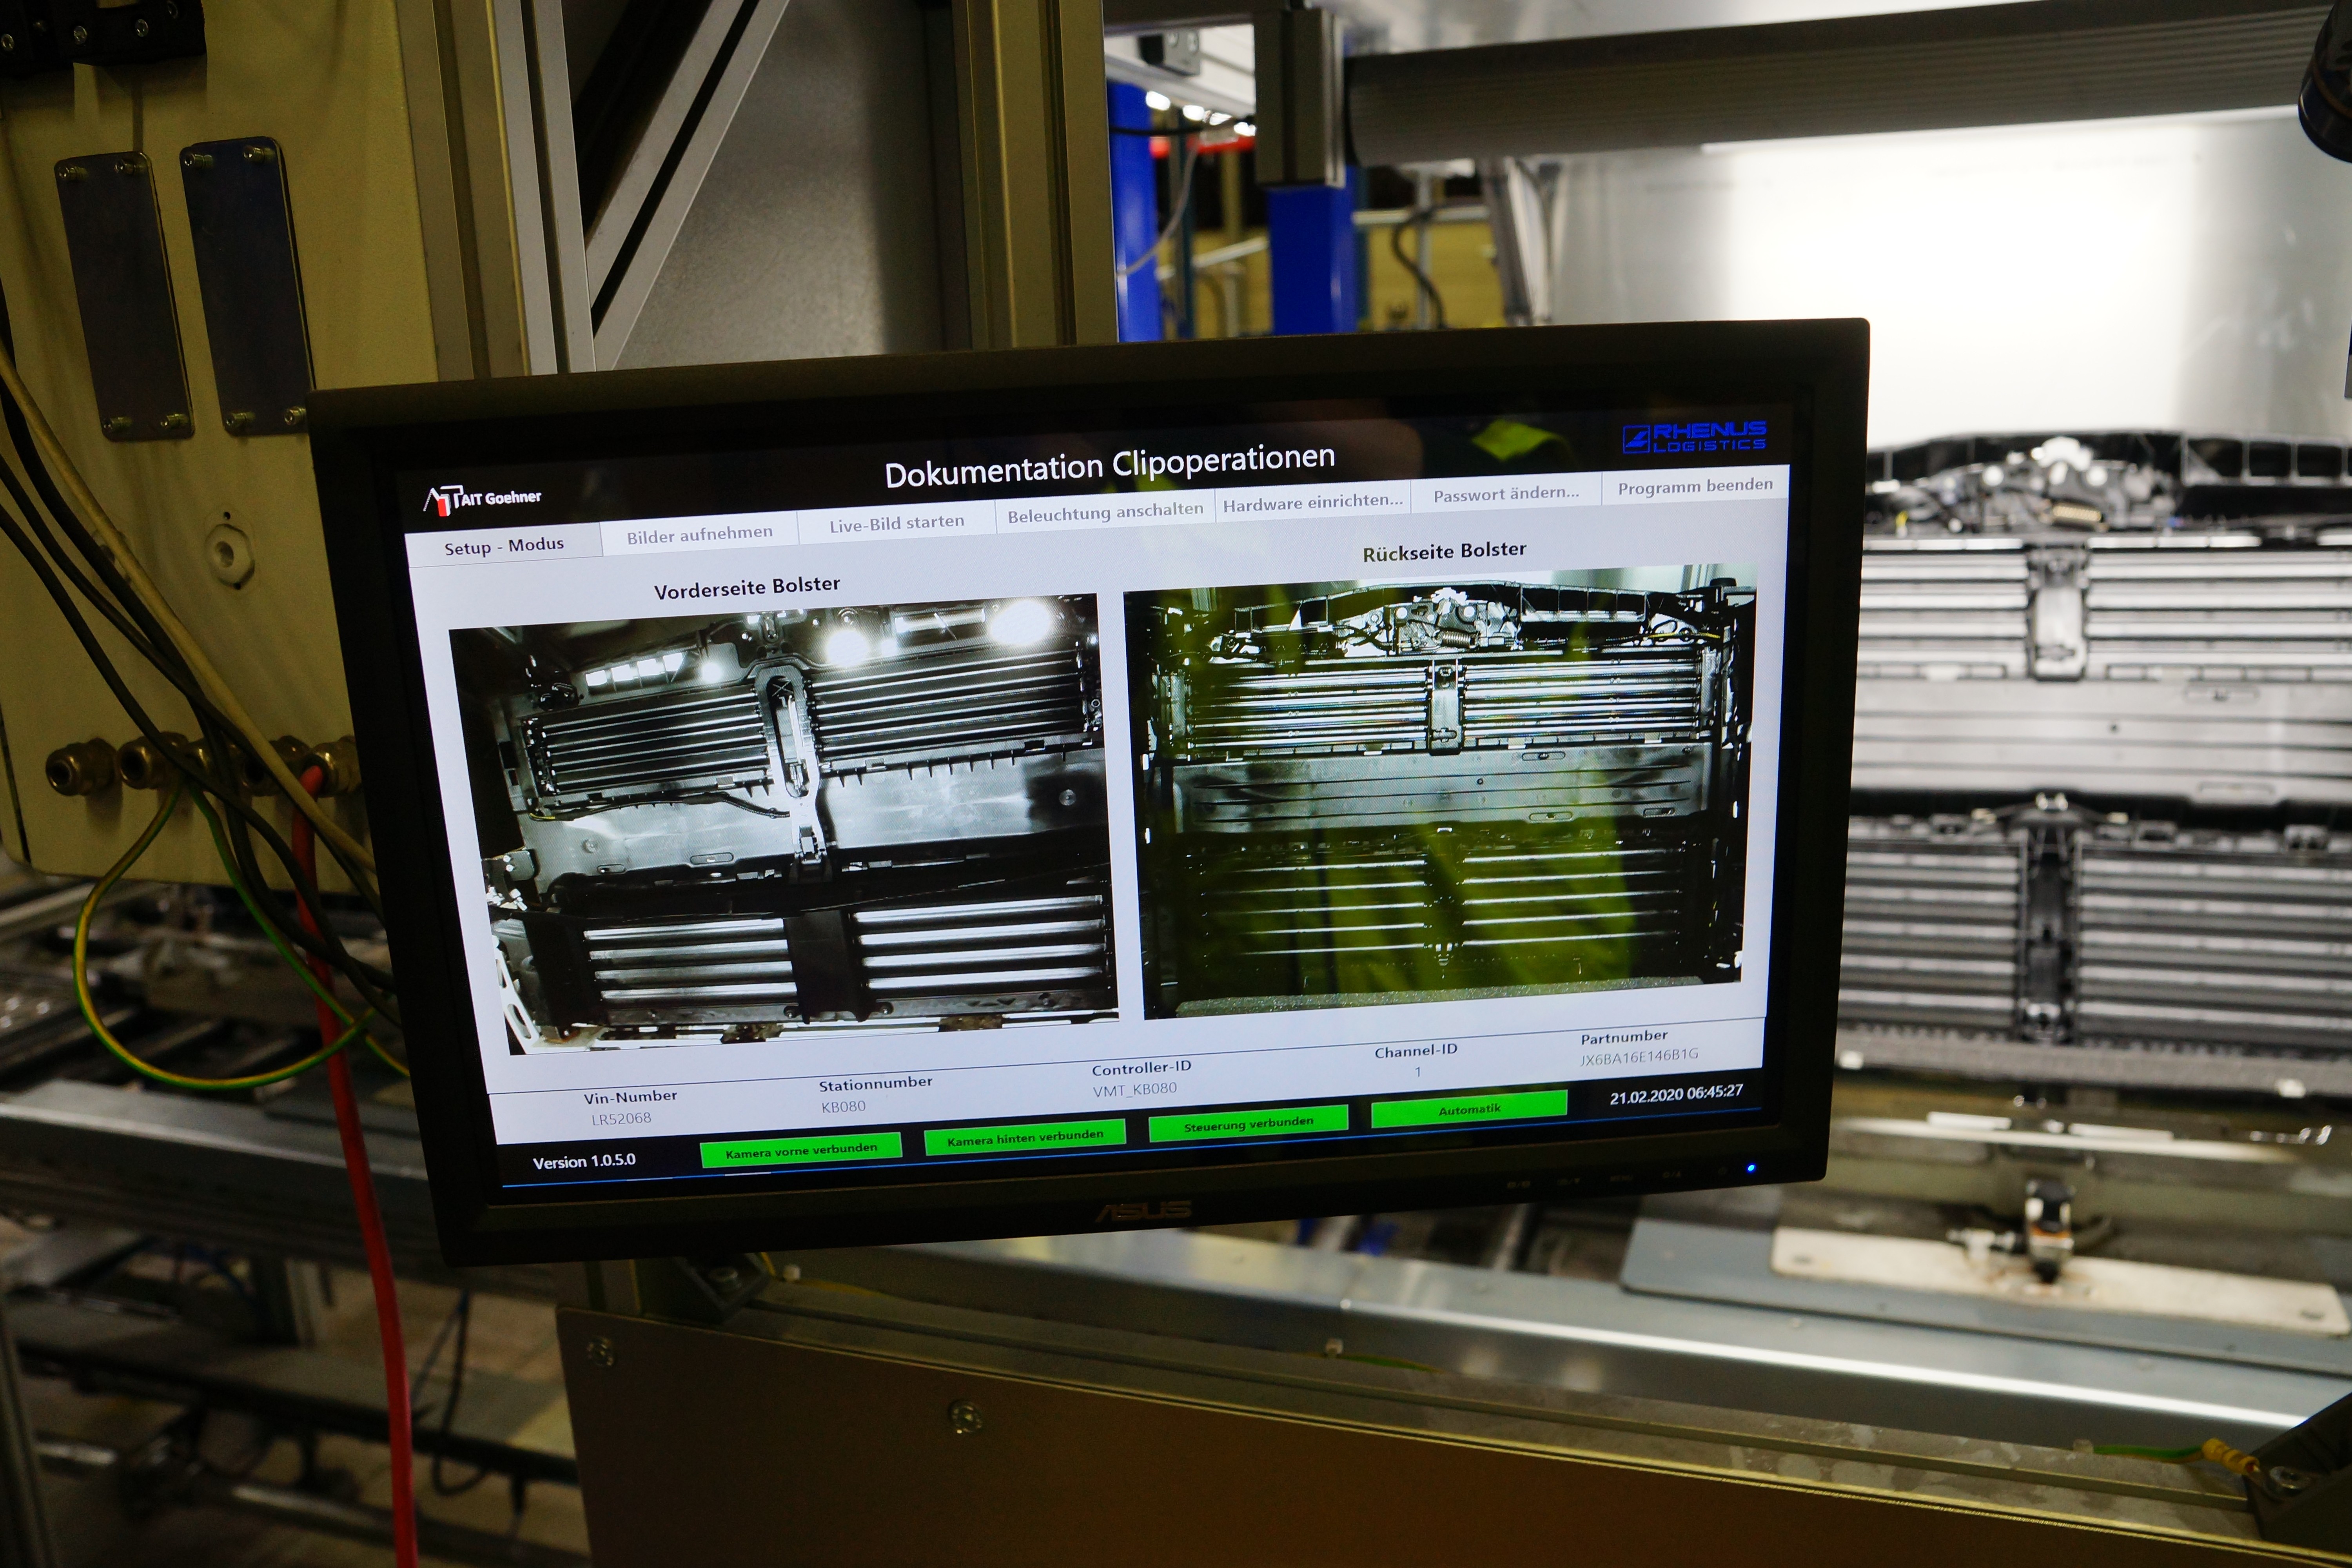
Task: Click green Kamera vorne verbunden indicator
Action: 800,1150
